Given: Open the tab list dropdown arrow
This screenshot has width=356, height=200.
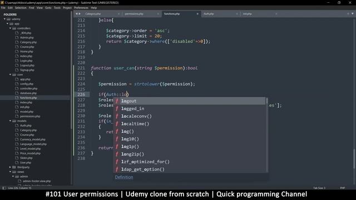Looking at the screenshot, I should pyautogui.click(x=353, y=14).
